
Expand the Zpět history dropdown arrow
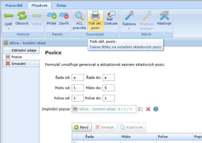(x=8, y=29)
